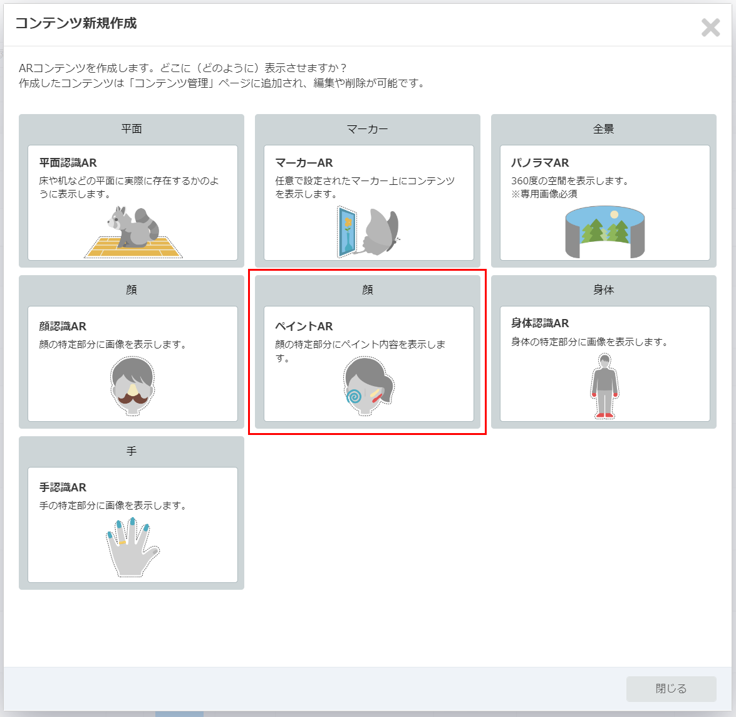The image size is (736, 717).
Task: Click description 手の特定部分に画像を表示します。
Action: pyautogui.click(x=113, y=505)
